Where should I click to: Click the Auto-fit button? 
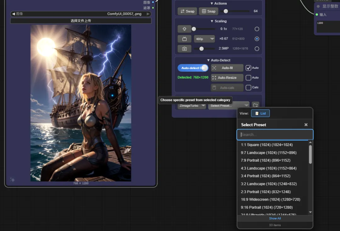click(227, 68)
